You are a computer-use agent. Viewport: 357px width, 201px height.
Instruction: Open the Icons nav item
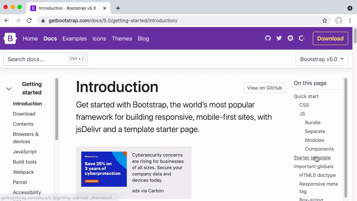pos(99,39)
